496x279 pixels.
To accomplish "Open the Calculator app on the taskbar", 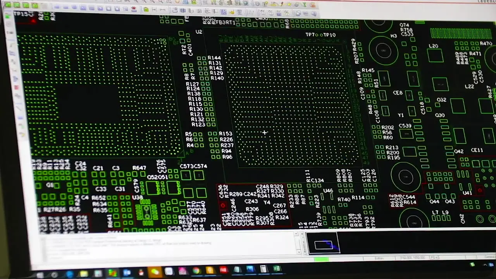I will [263, 269].
